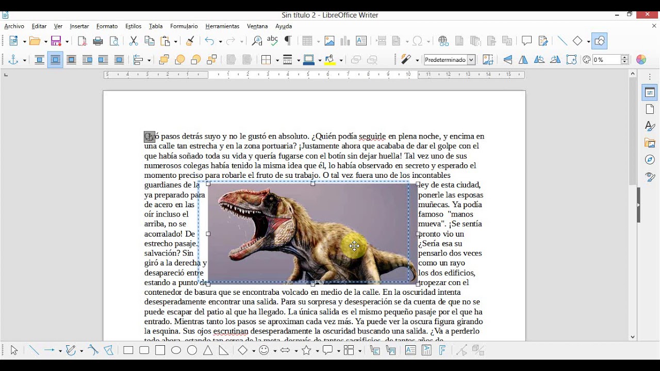The height and width of the screenshot is (371, 660).
Task: Open the Align objects dropdown
Action: tap(149, 60)
